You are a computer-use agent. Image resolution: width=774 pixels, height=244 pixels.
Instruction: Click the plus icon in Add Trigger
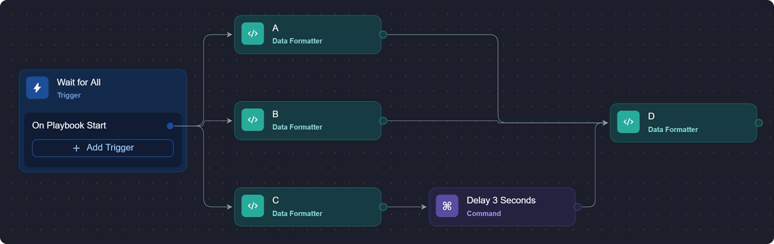(x=76, y=148)
